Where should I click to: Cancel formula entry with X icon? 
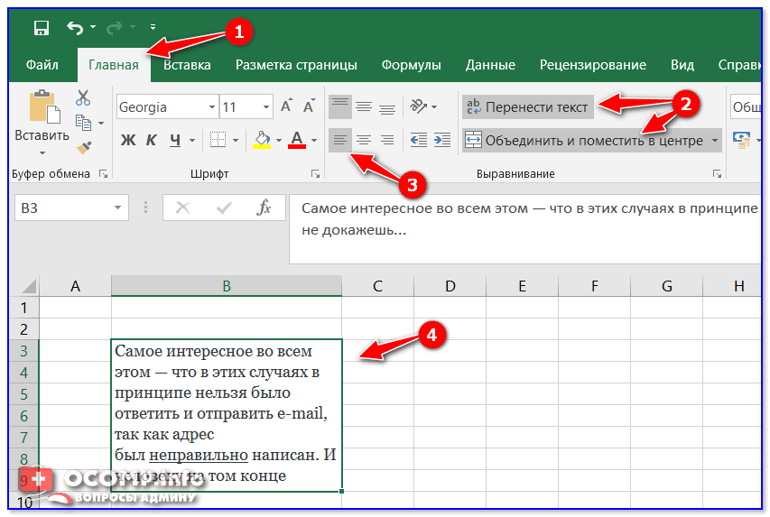pyautogui.click(x=182, y=208)
